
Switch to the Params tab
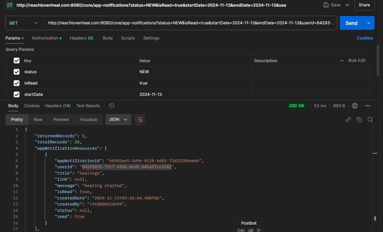tap(14, 38)
